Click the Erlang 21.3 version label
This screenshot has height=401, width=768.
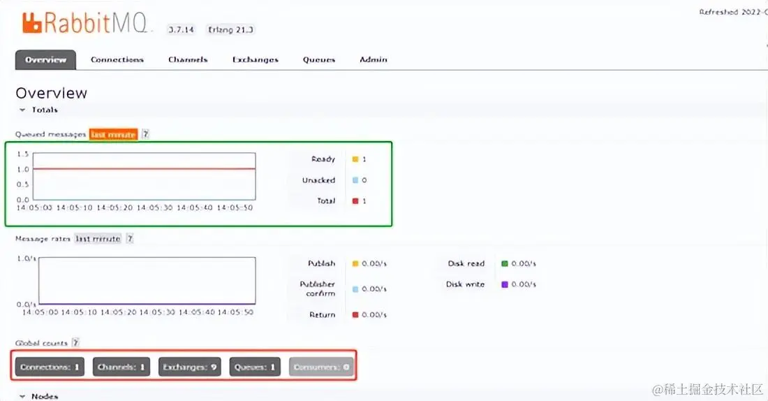(x=230, y=29)
